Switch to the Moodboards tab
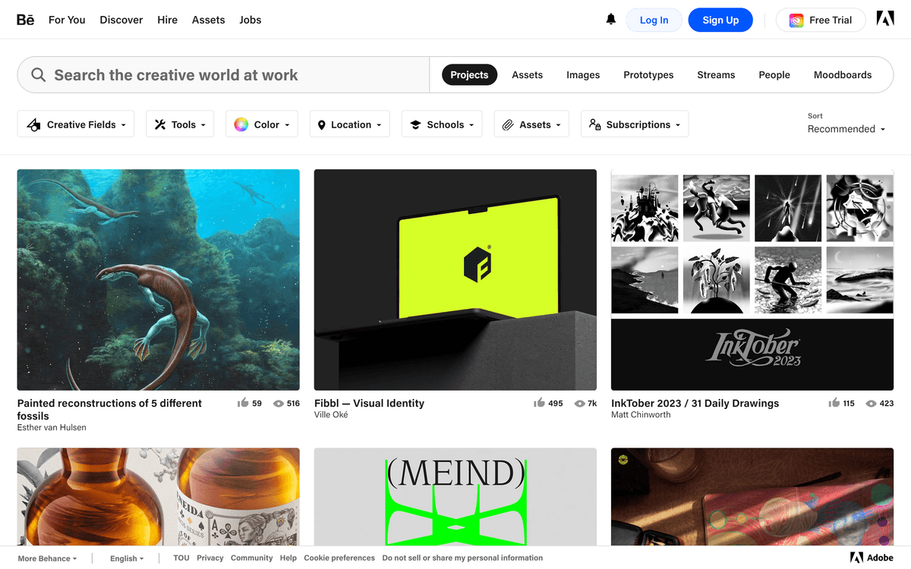Image resolution: width=911 pixels, height=569 pixels. [843, 74]
